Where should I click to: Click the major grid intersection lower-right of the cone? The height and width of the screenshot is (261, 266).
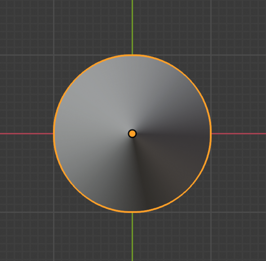pos(211,212)
